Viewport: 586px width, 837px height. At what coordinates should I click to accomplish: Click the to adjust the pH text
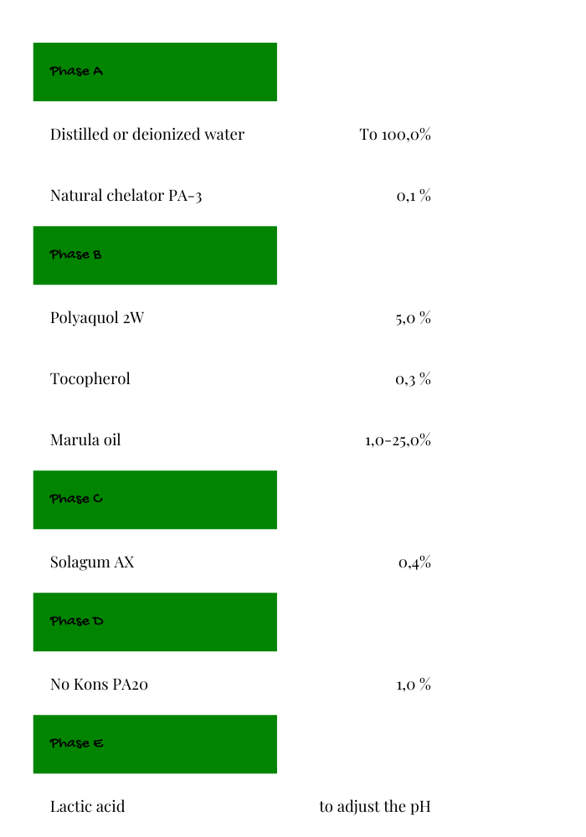(x=375, y=807)
